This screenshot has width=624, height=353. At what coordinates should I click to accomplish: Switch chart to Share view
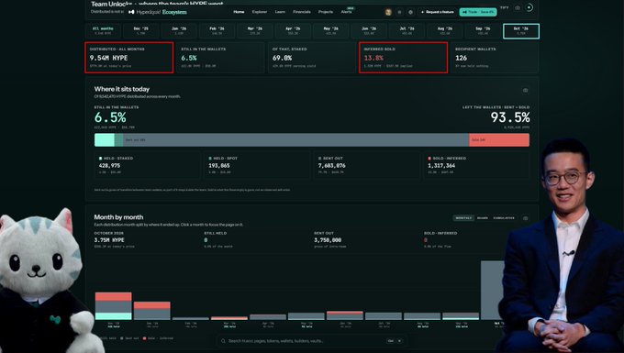click(483, 218)
